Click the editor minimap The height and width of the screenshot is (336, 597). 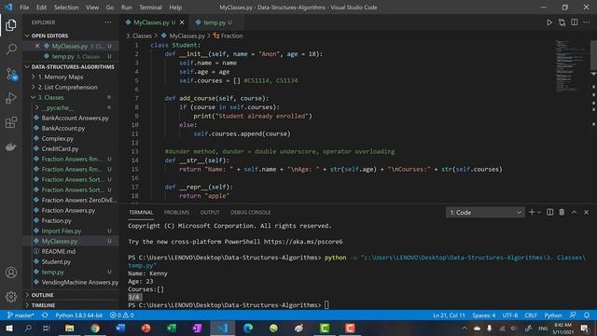coord(570,65)
